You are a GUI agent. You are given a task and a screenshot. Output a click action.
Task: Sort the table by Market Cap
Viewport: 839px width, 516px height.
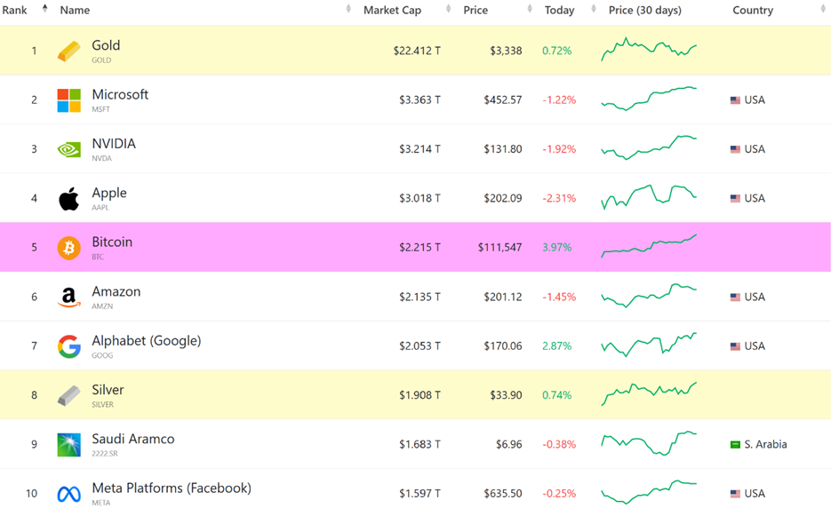point(392,11)
